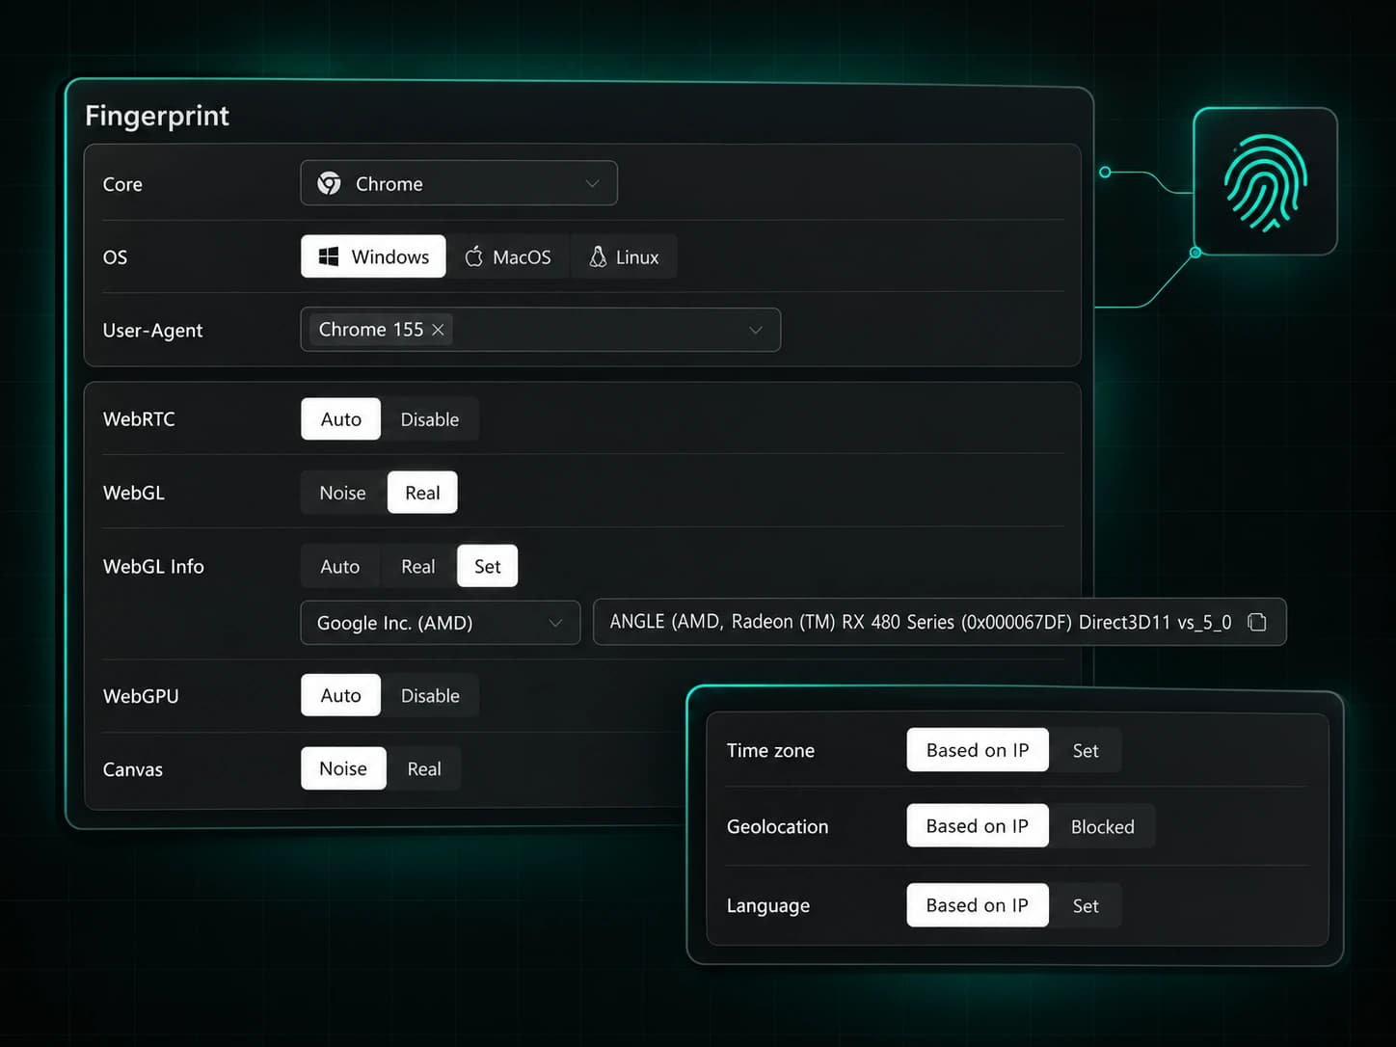Select MacOS as the OS
This screenshot has height=1047, width=1396.
point(508,257)
